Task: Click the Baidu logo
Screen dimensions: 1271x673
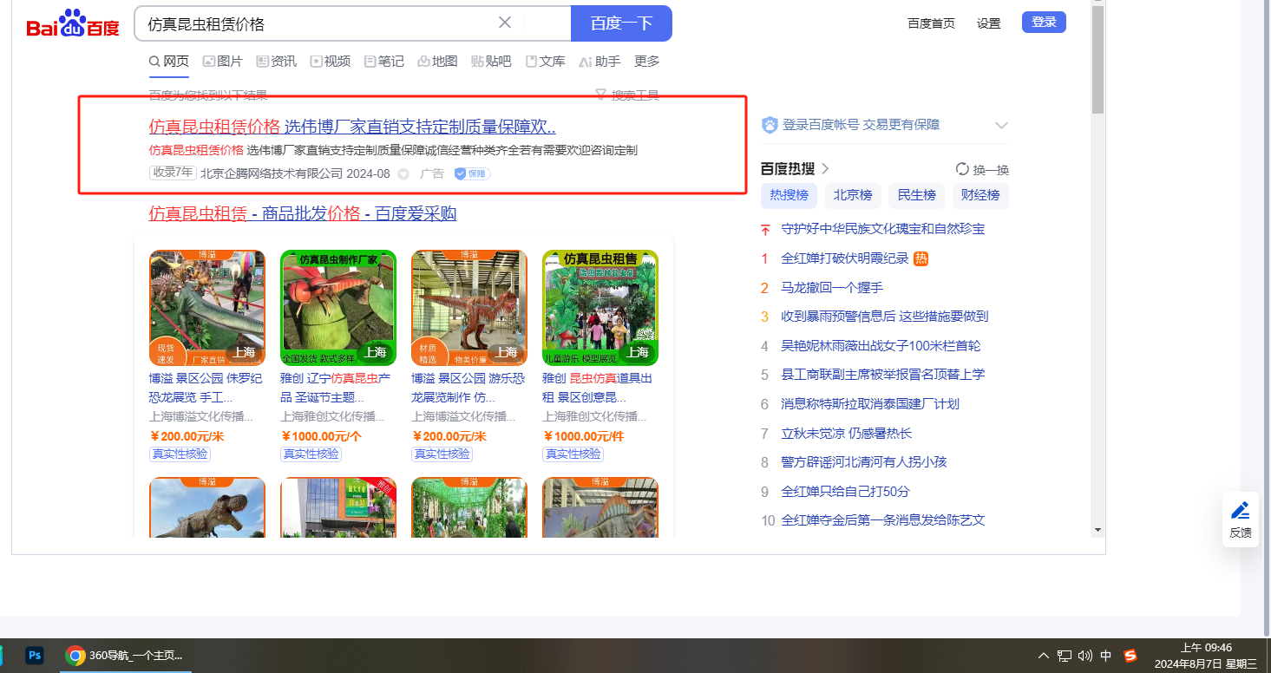Action: click(x=73, y=23)
